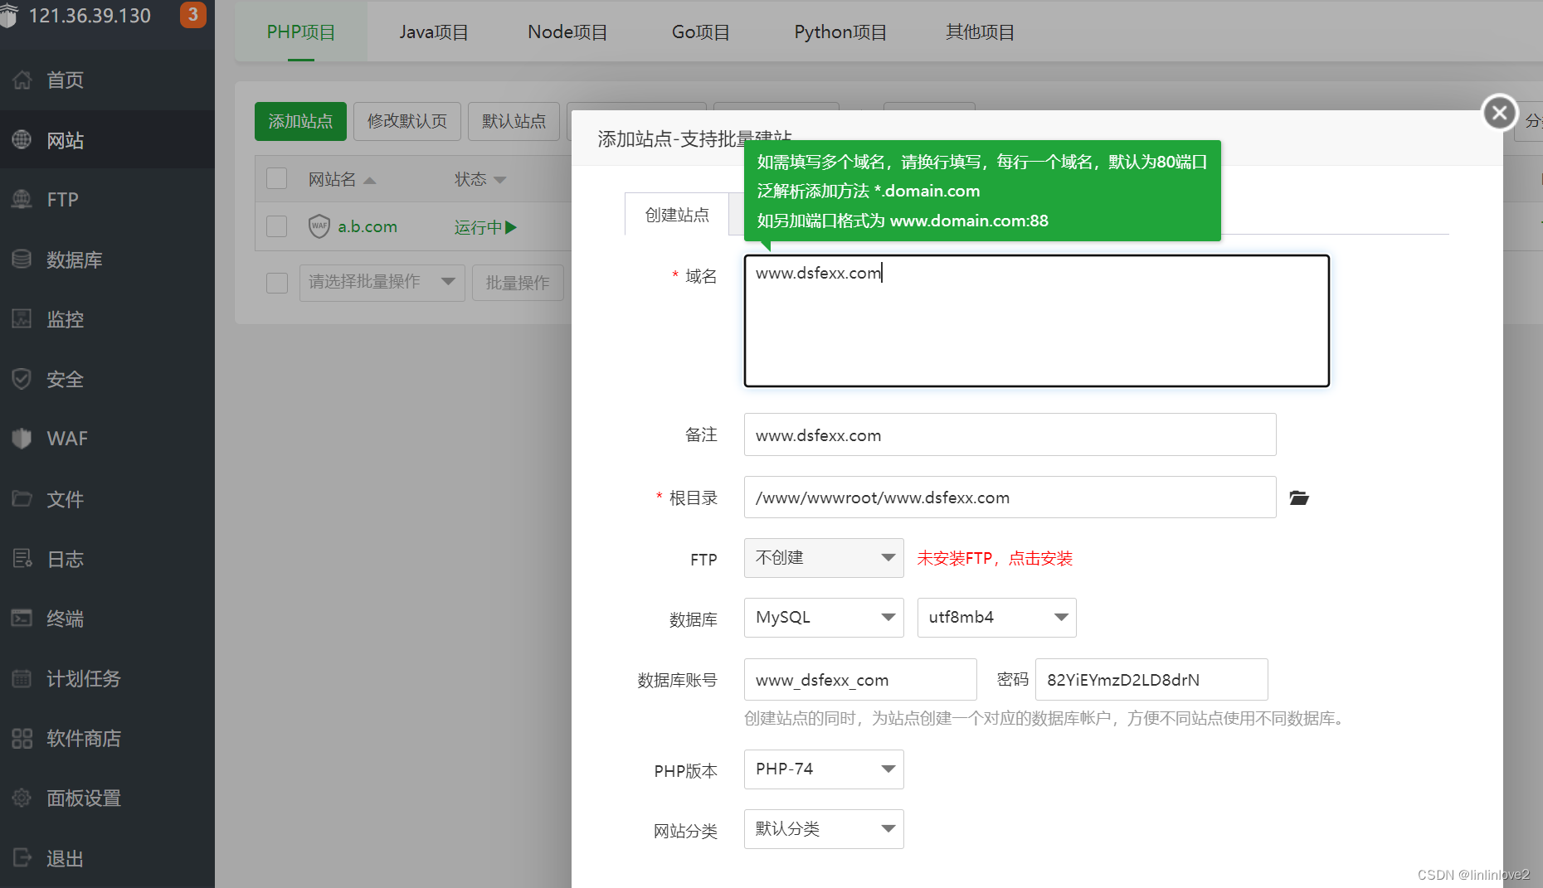Select the 创建站点 tab in dialog
The image size is (1543, 888).
point(677,215)
